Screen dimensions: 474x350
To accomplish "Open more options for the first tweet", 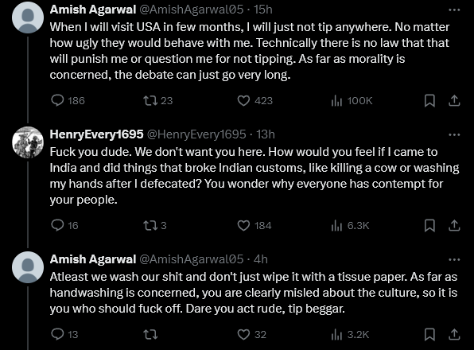I will tap(454, 10).
